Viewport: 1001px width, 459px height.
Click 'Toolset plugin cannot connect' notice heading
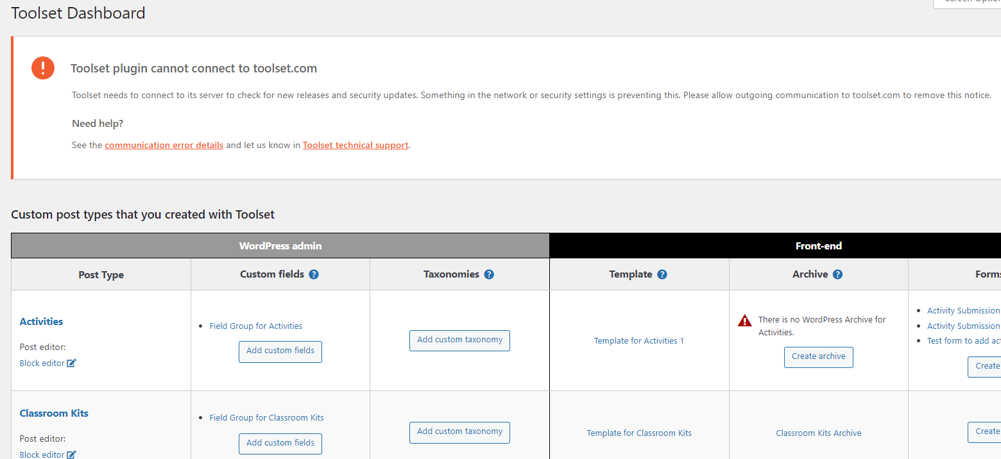coord(194,69)
